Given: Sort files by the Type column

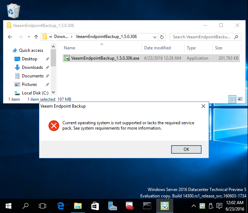Looking at the screenshot, I should tap(191, 48).
